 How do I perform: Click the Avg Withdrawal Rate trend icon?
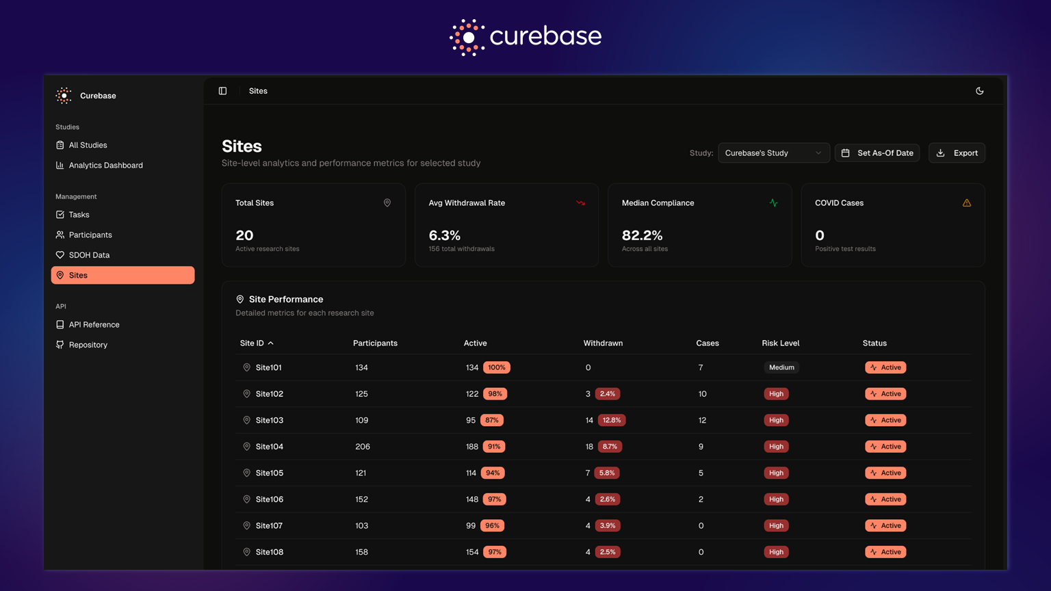[x=580, y=203]
